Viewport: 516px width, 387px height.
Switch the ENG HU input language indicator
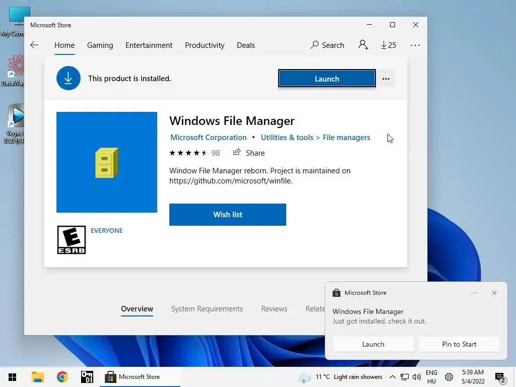[x=431, y=377]
